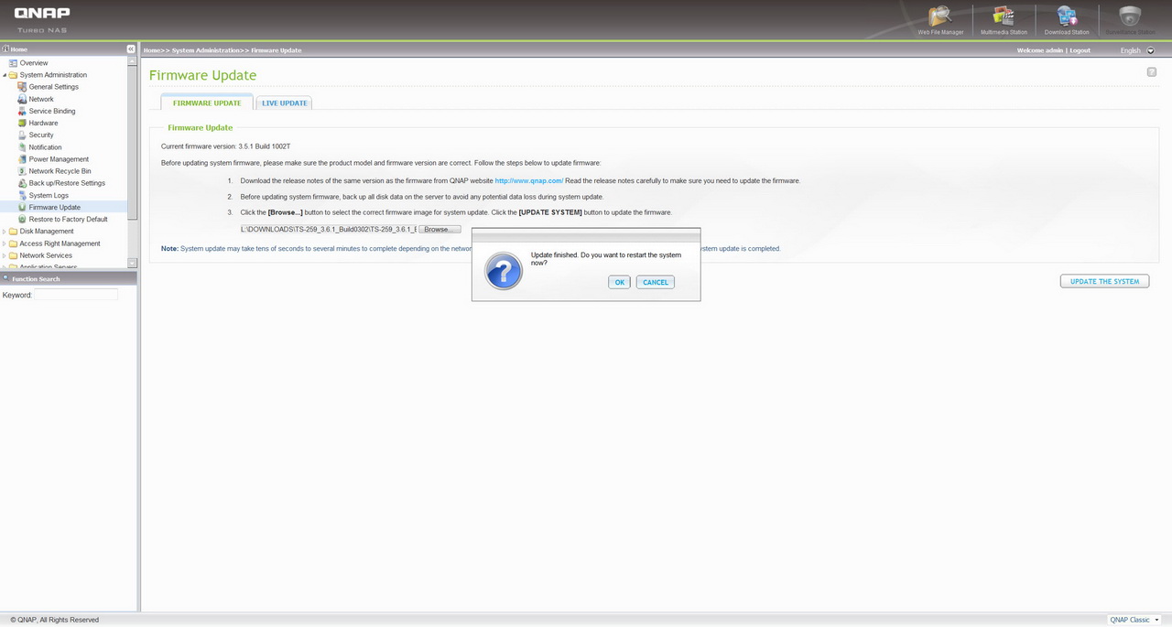Screen dimensions: 1172x627
Task: Open Restore to Factory Default
Action: [68, 219]
